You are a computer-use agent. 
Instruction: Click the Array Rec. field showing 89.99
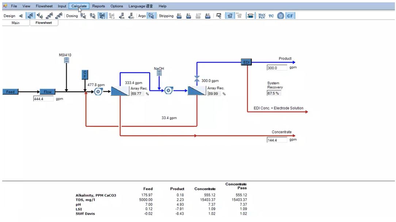pos(214,94)
